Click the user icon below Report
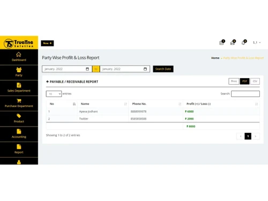Image resolution: width=268 pixels, height=201 pixels. click(19, 162)
